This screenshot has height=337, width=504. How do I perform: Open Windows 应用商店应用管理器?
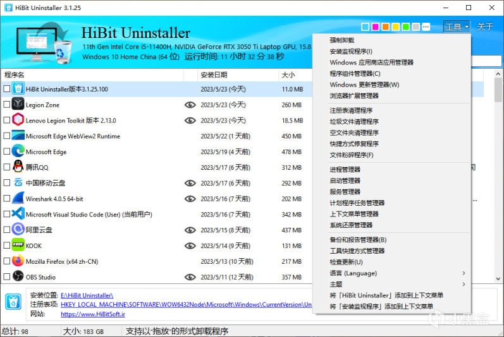[392, 62]
